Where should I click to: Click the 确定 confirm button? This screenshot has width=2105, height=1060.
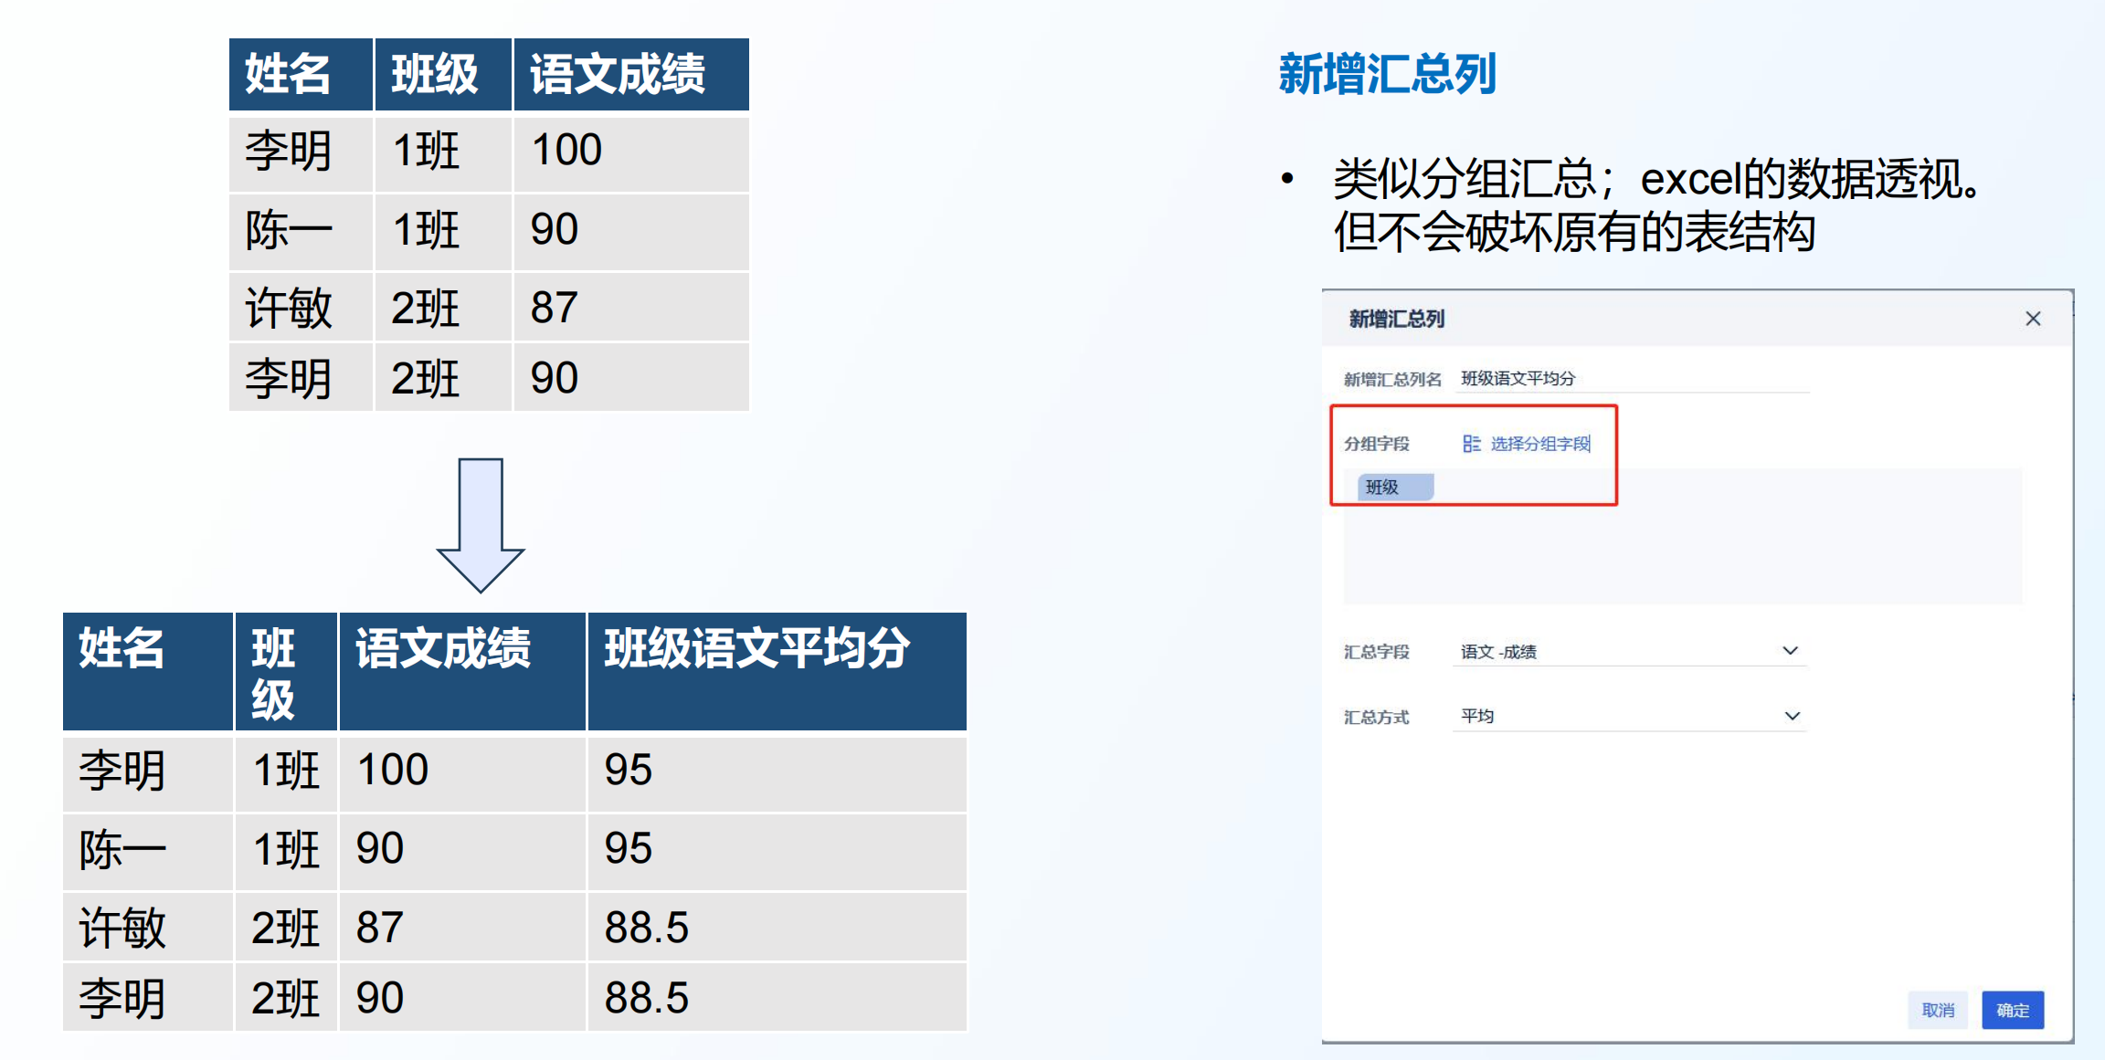point(2012,1011)
